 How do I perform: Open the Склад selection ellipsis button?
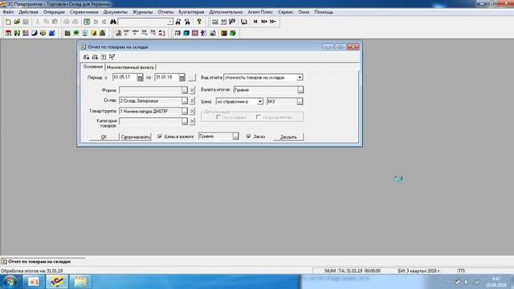pyautogui.click(x=185, y=100)
